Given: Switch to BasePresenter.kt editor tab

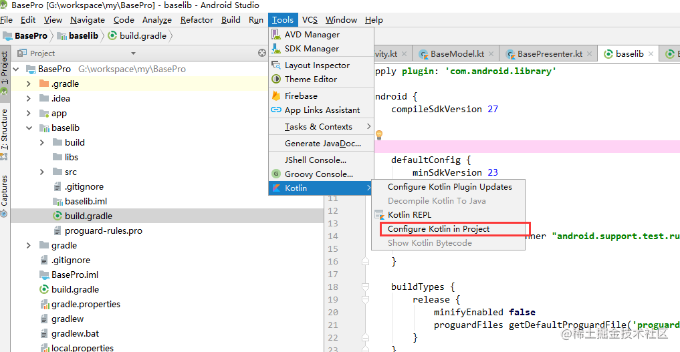Looking at the screenshot, I should click(548, 54).
